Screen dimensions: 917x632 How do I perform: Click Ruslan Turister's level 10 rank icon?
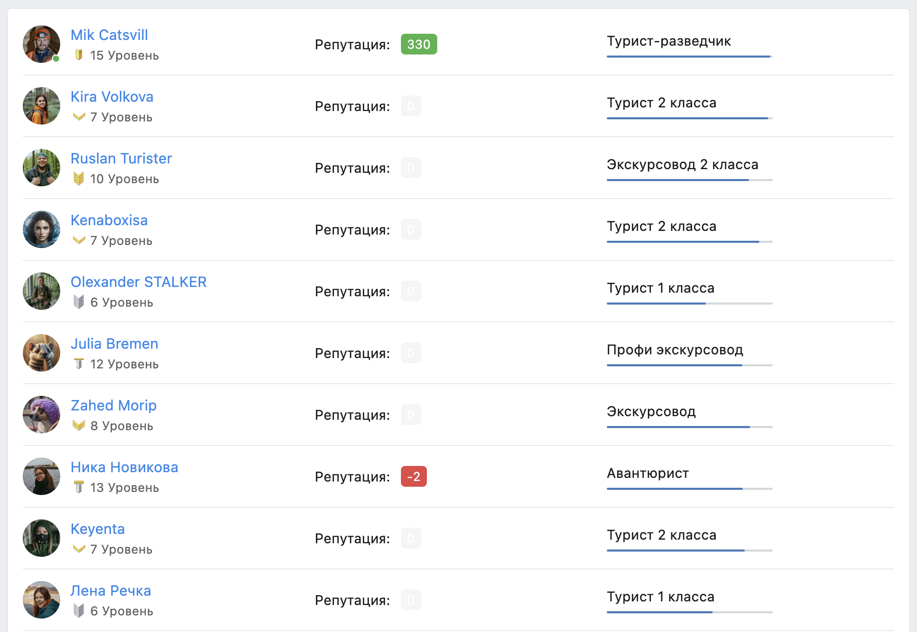coord(79,178)
